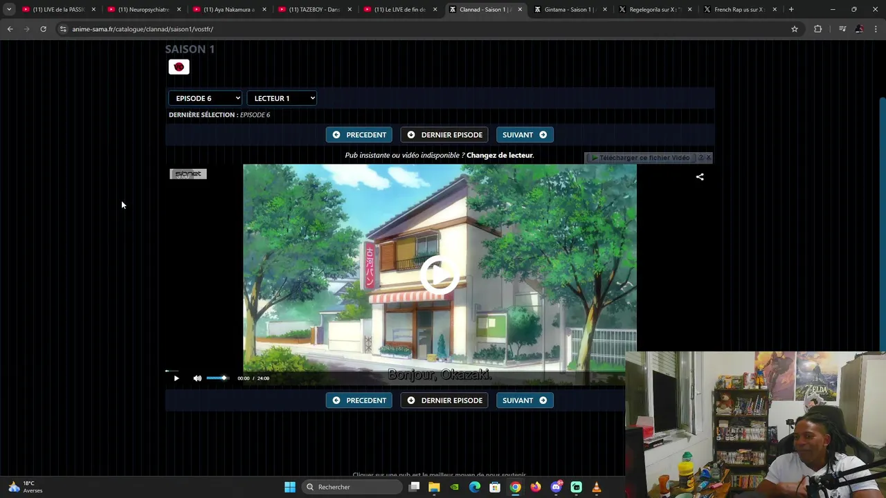Go back with the browser back arrow

(10, 29)
